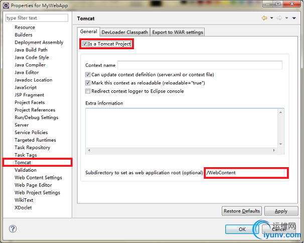Click the horizontal scroll left arrow

tap(89, 150)
